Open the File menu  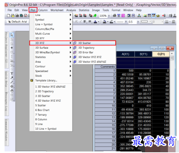click(10, 10)
